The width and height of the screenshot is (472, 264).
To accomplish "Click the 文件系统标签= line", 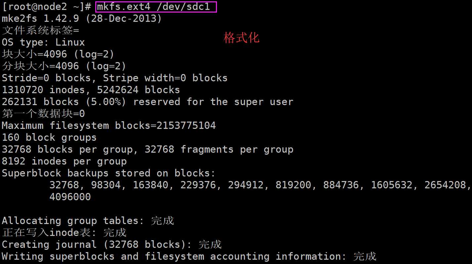I will 41,30.
